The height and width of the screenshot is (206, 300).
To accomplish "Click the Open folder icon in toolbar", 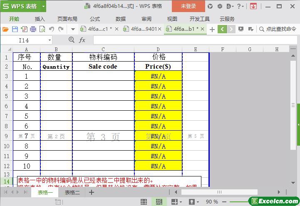I will pyautogui.click(x=5, y=29).
